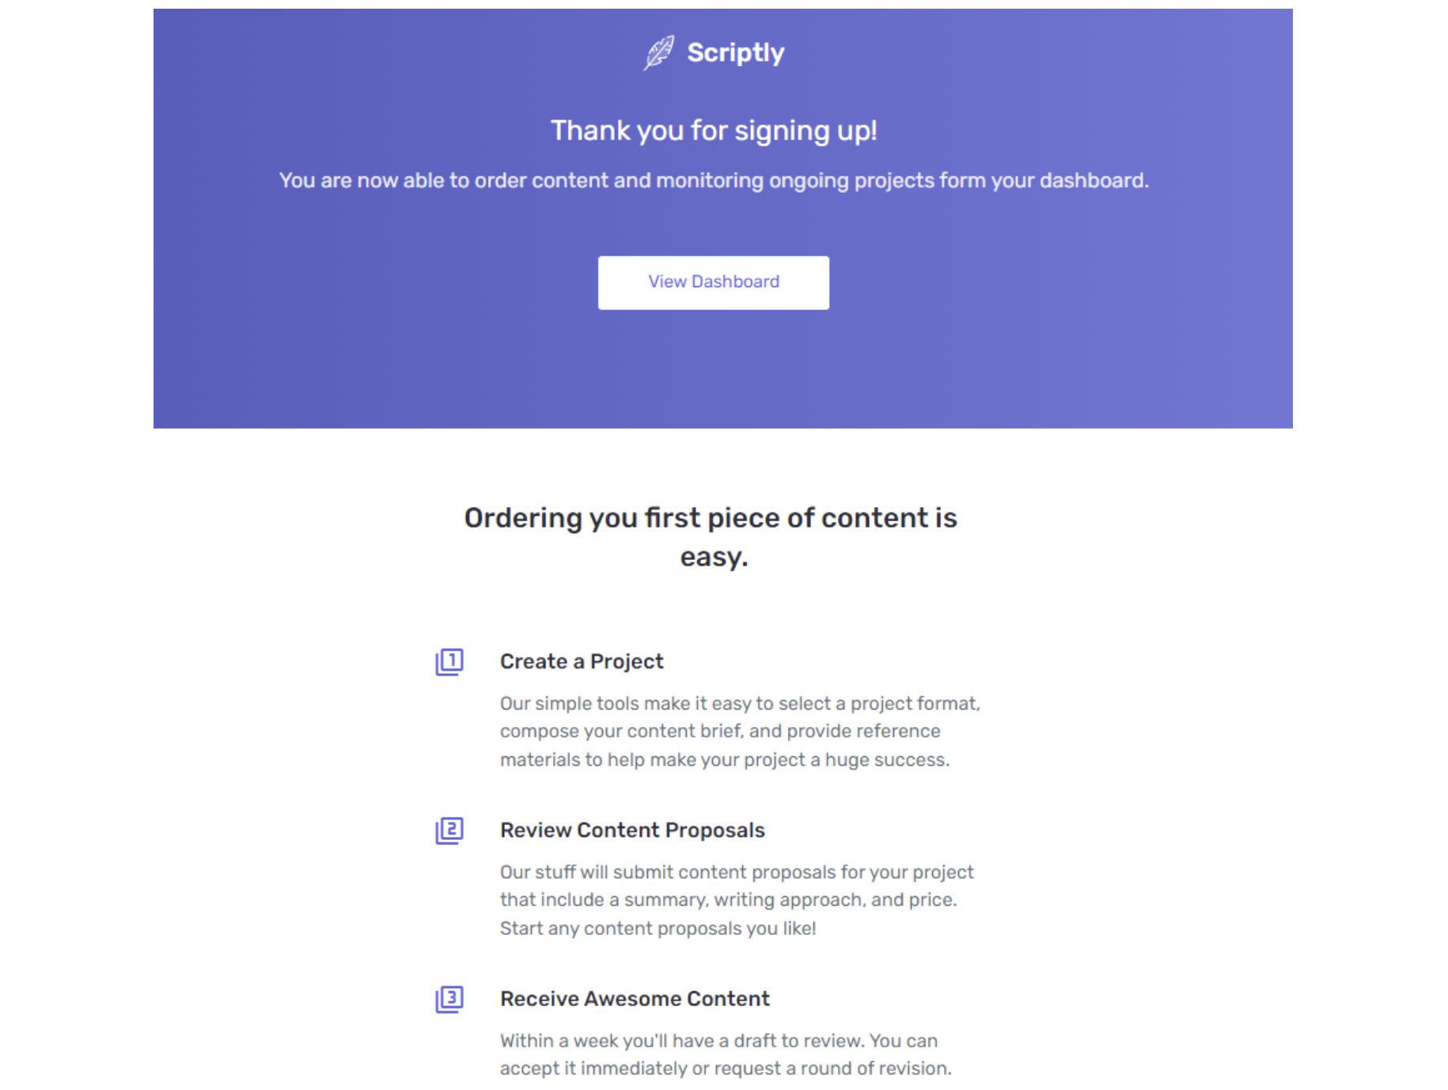Click the Scriptly feather logo icon
The height and width of the screenshot is (1090, 1448).
658,53
